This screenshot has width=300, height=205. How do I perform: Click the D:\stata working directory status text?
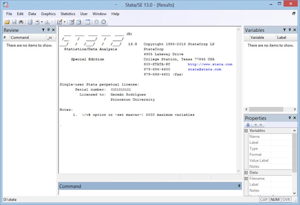coord(10,200)
